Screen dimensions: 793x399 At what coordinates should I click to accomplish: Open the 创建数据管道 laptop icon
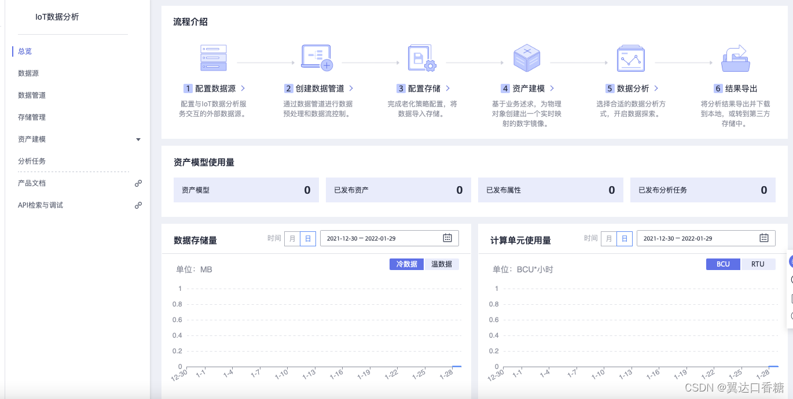[x=315, y=57]
